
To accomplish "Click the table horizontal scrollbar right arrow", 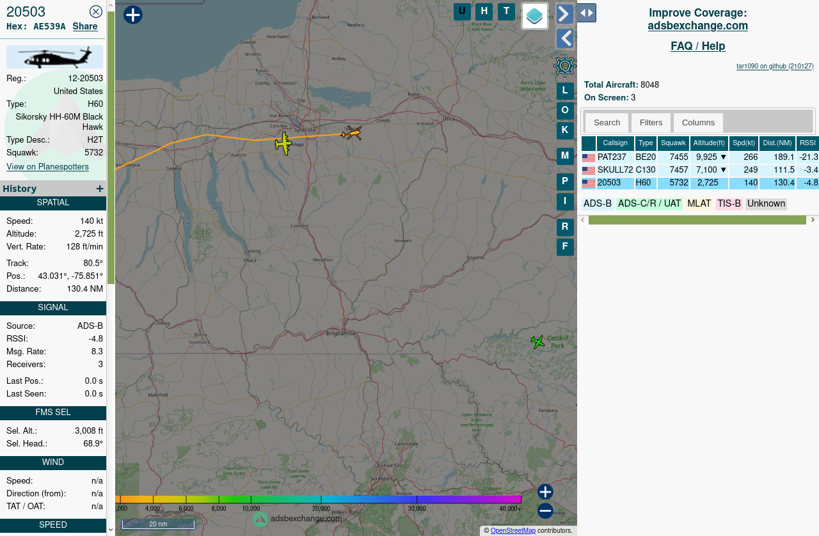I will (813, 220).
